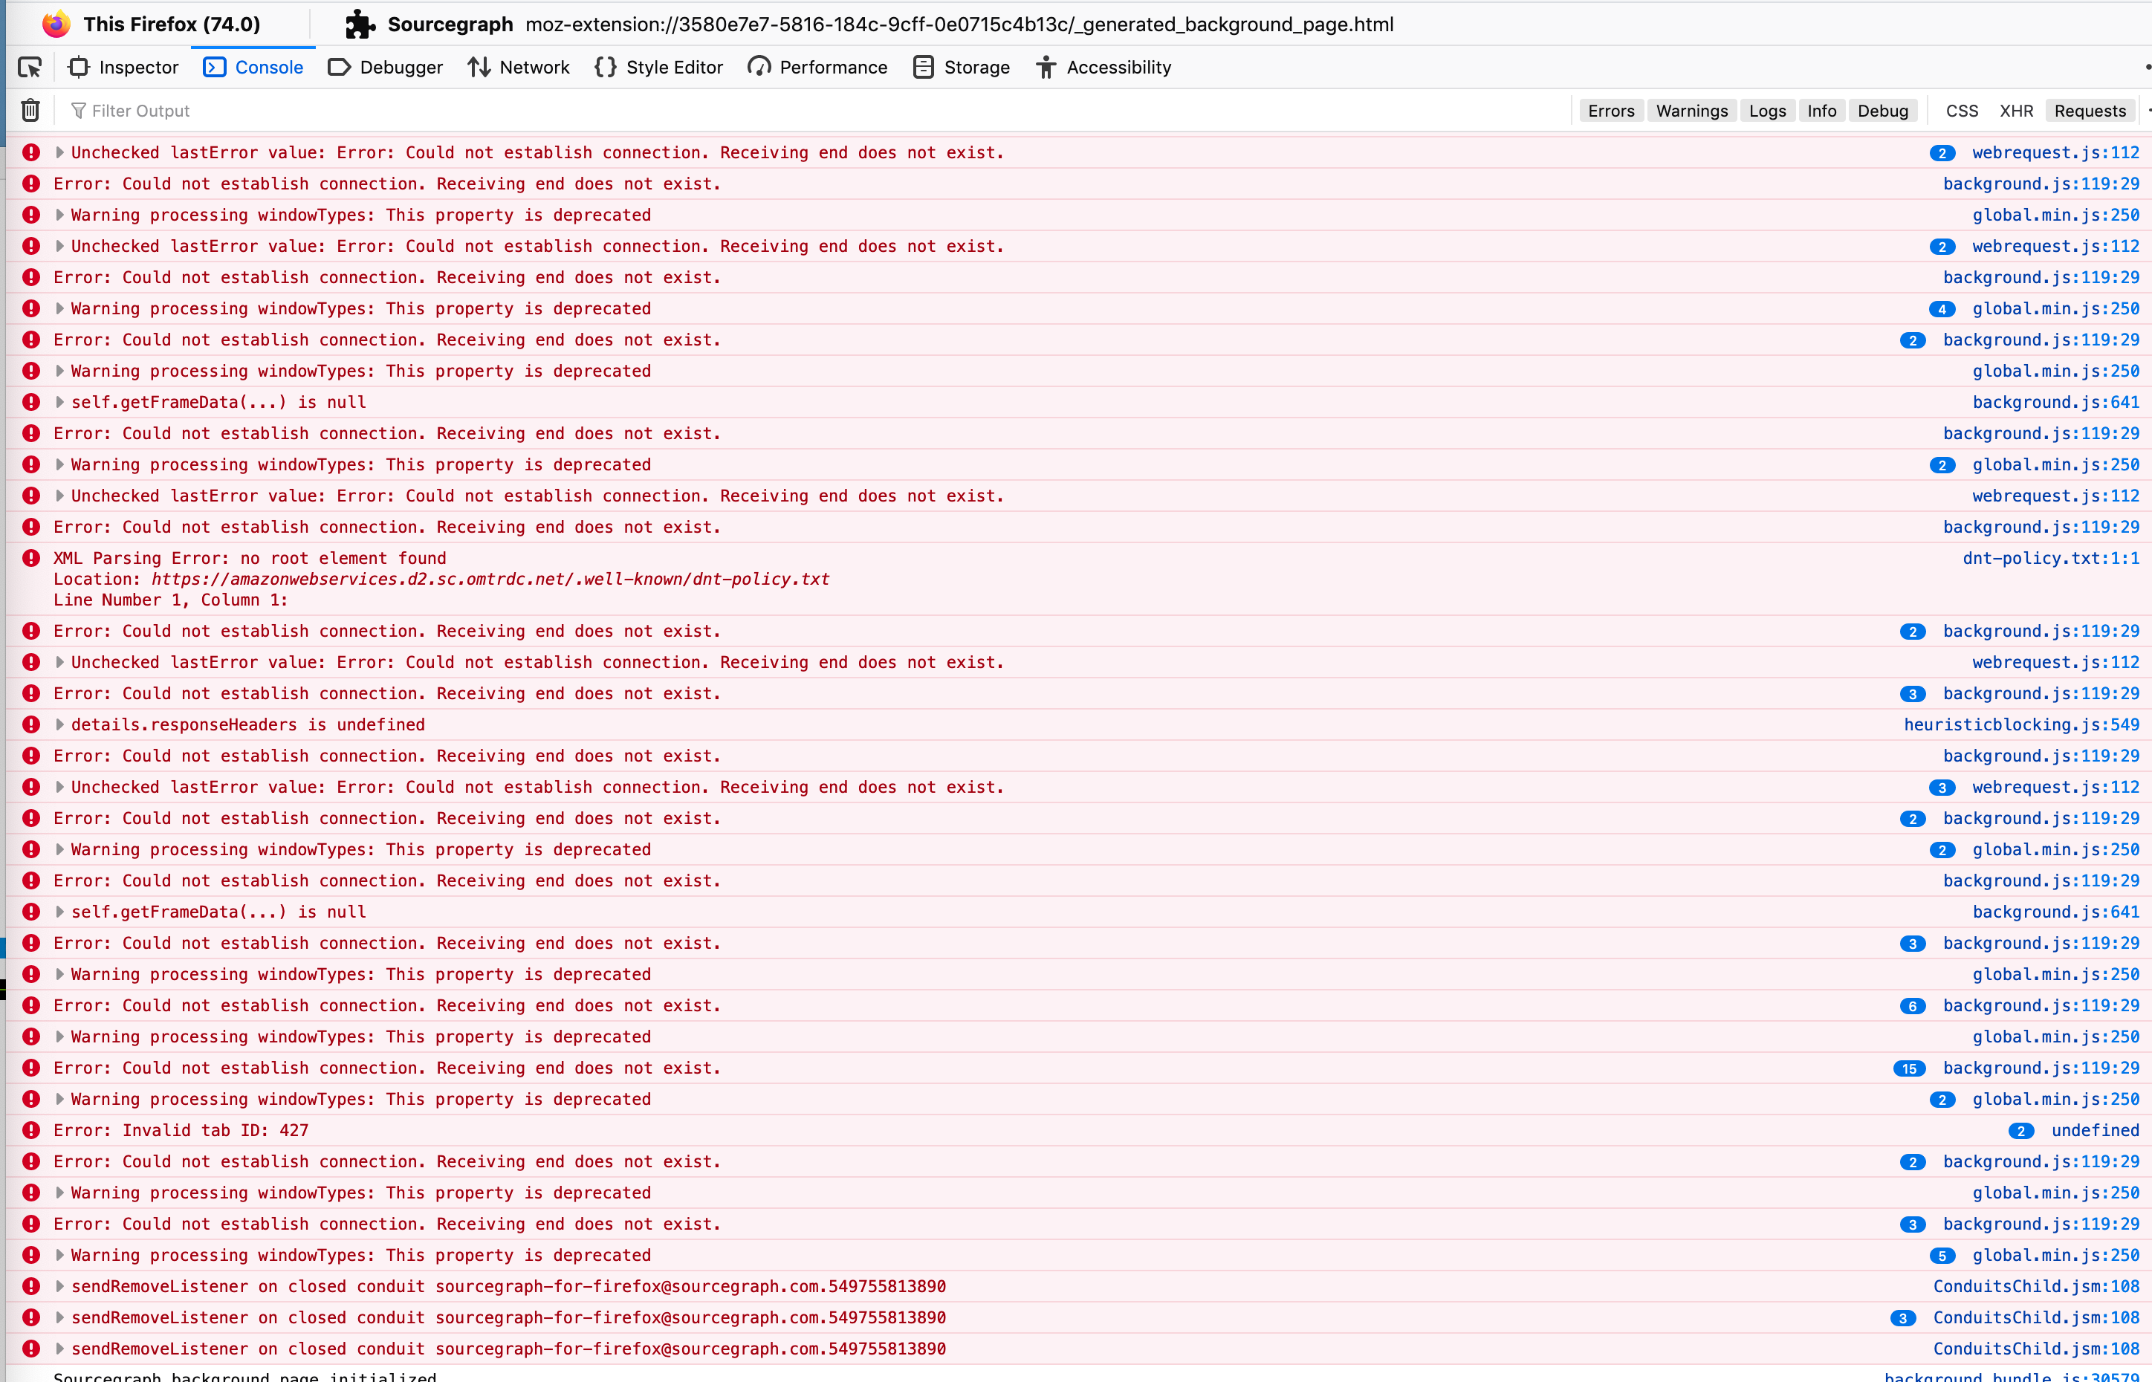Click error icon beside Invalid tab ID
This screenshot has width=2152, height=1382.
31,1130
